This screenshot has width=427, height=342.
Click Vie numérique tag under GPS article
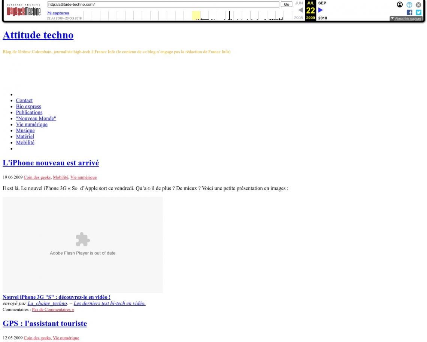[x=66, y=338]
